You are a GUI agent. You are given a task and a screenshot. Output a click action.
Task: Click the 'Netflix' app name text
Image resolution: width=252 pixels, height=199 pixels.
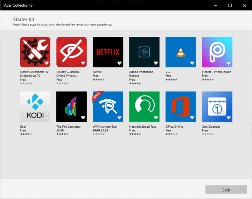[x=97, y=72]
